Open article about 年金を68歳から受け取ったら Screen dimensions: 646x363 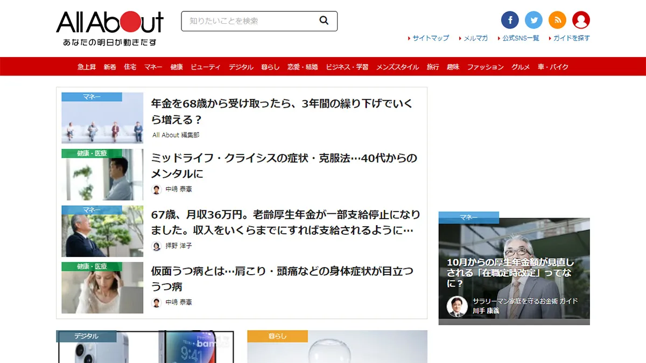click(x=282, y=111)
